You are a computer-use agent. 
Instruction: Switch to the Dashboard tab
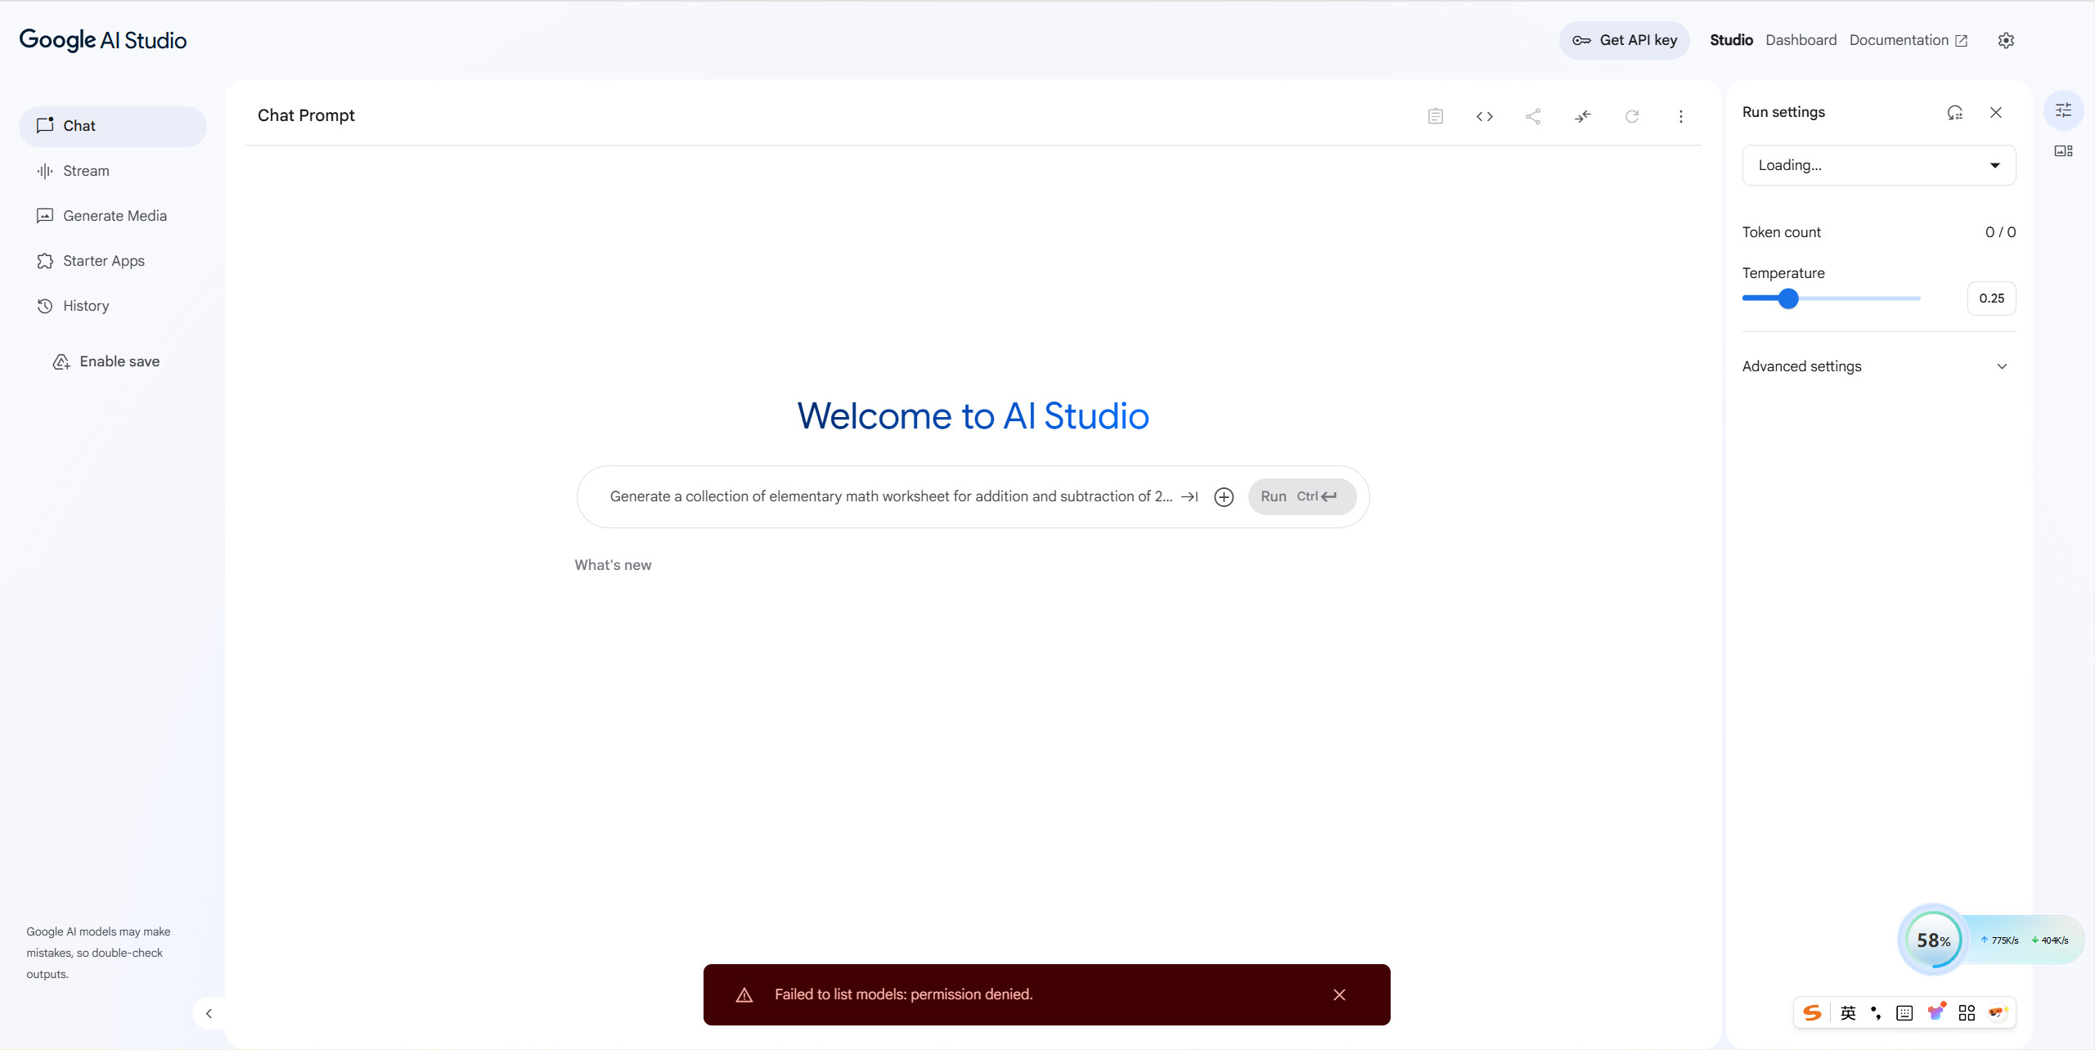[1801, 40]
